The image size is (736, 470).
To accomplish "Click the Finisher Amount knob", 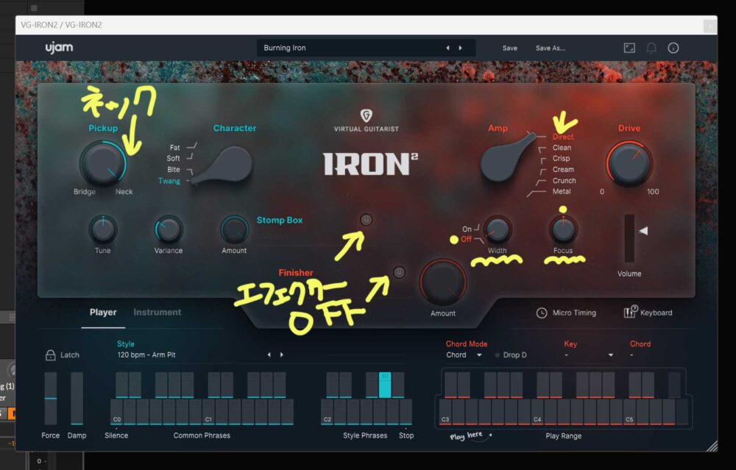I will pos(443,283).
